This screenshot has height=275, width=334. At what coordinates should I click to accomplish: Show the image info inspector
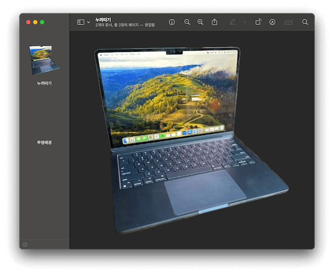(x=171, y=22)
